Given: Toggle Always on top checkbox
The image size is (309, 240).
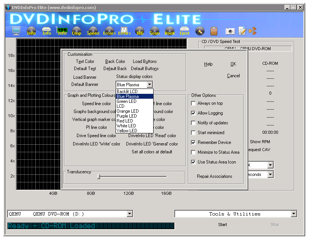Looking at the screenshot, I should pyautogui.click(x=193, y=103).
